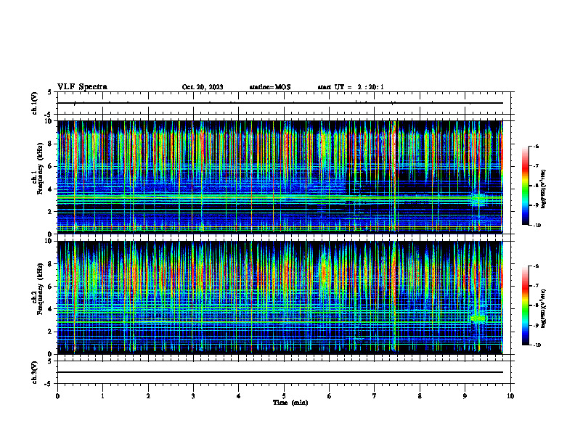Click the bright 3 kHz burst in ch.2 spectrogram

pyautogui.click(x=478, y=318)
